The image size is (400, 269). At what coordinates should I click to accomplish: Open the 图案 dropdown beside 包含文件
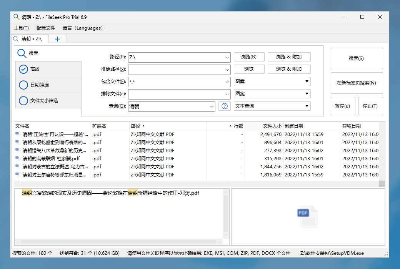point(272,81)
